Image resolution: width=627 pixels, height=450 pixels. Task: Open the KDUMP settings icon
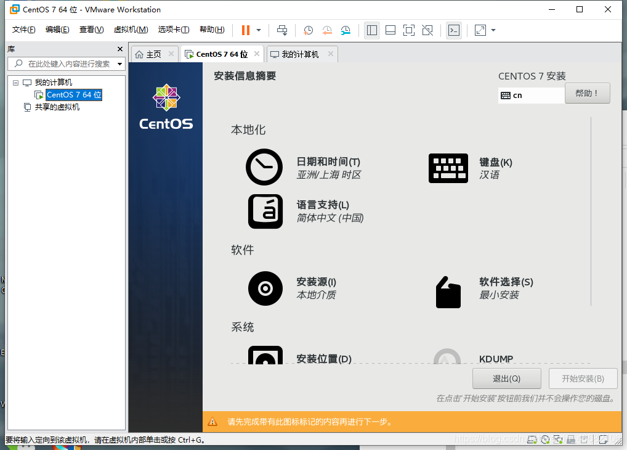pos(447,356)
